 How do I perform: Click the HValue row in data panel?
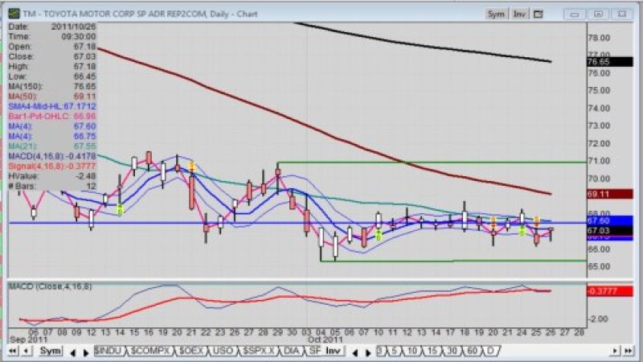52,176
